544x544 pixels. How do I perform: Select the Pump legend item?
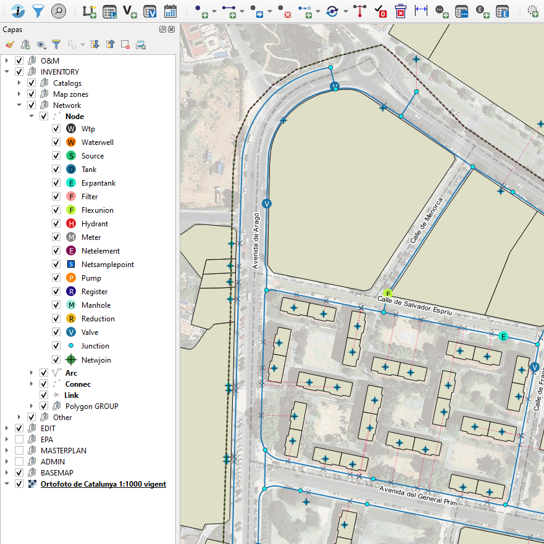91,278
